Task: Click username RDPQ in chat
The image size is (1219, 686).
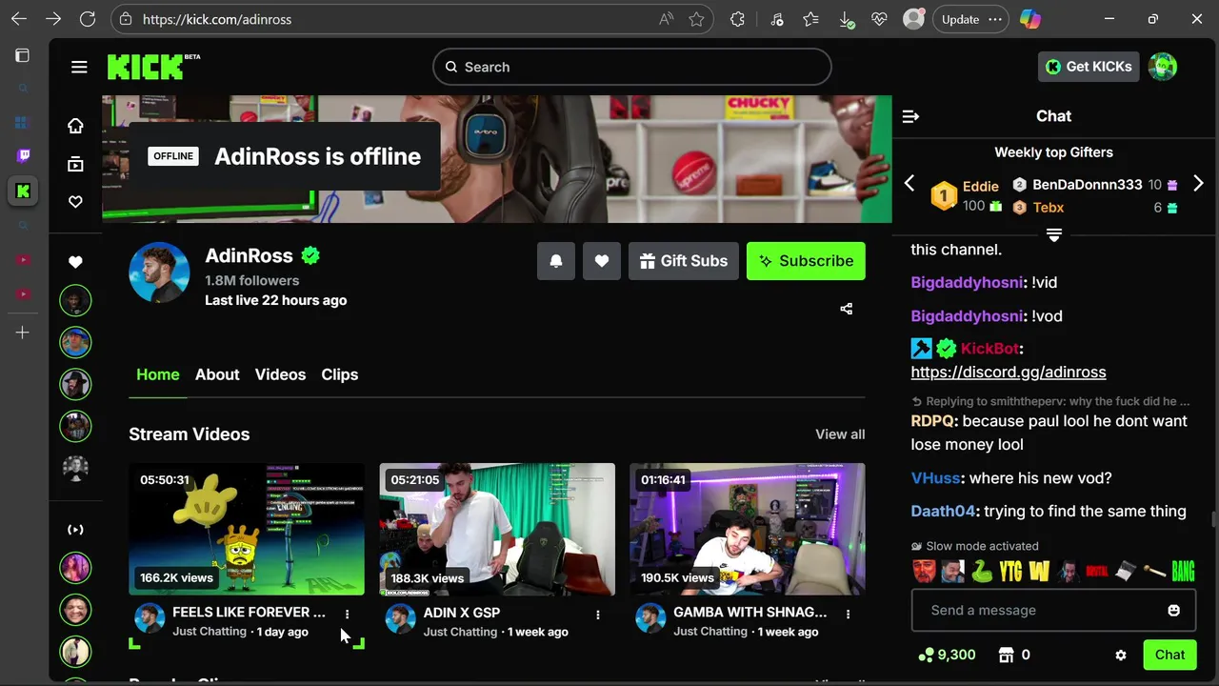Action: tap(932, 421)
